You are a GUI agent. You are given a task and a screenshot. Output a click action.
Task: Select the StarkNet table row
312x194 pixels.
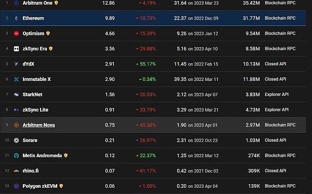[x=153, y=94]
